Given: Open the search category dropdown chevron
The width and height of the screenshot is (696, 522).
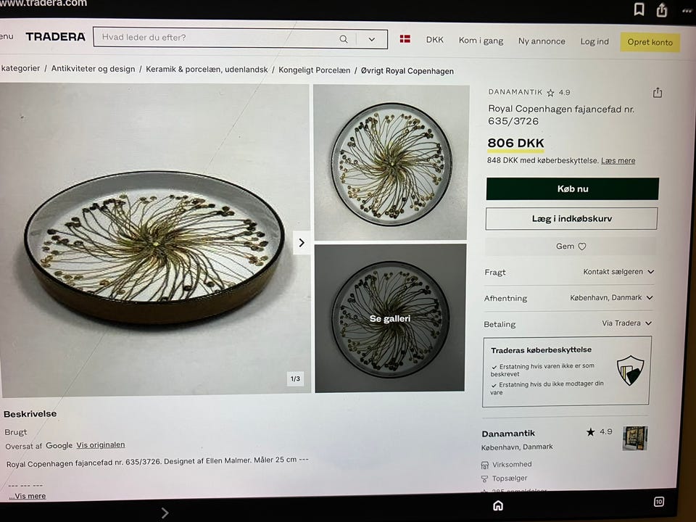Looking at the screenshot, I should tap(372, 39).
